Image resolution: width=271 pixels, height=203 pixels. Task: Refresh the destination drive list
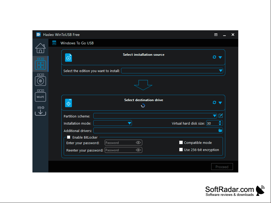214,102
